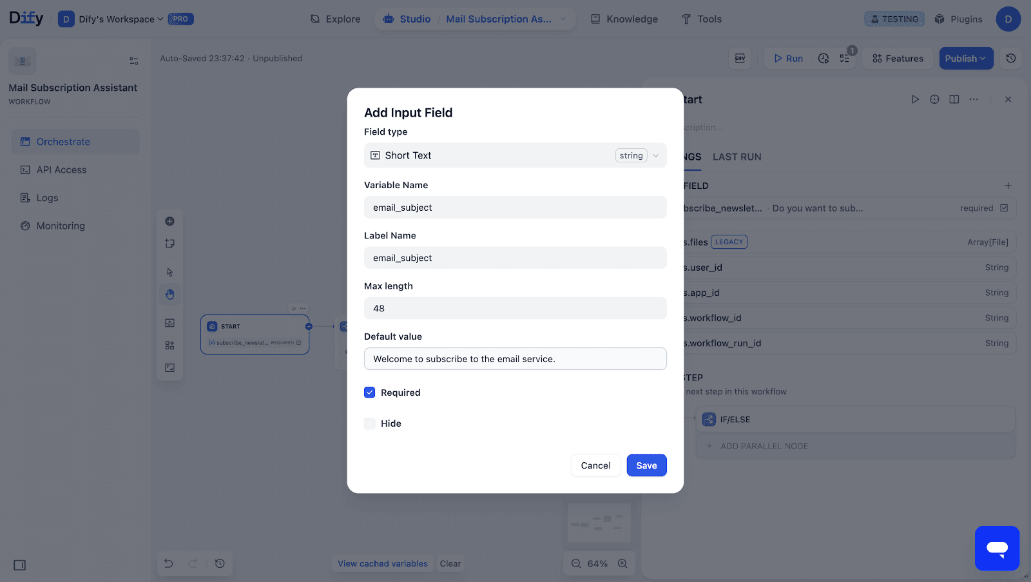Switch to the LAST RUN tab
The image size is (1031, 582).
[737, 157]
